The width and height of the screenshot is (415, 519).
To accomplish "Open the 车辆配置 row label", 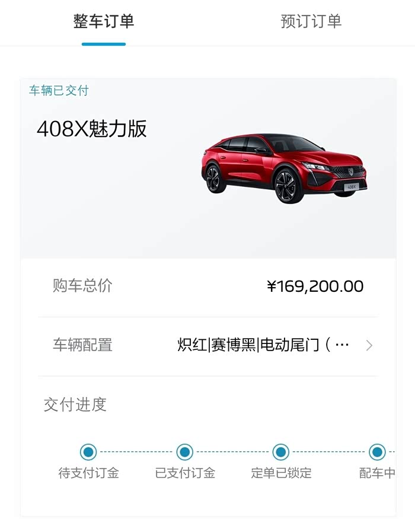I will pos(82,345).
